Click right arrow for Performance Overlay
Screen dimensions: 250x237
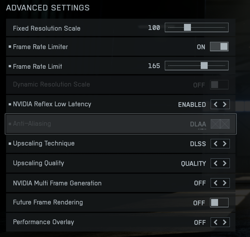click(x=225, y=222)
